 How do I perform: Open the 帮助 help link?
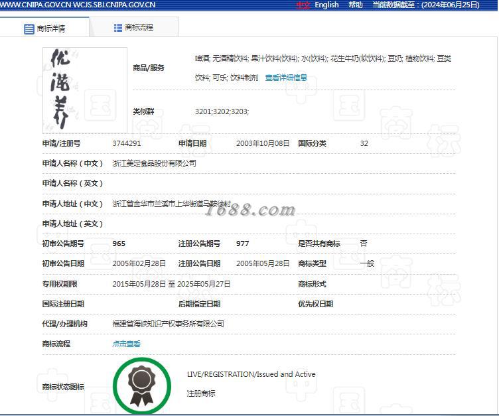pyautogui.click(x=356, y=5)
